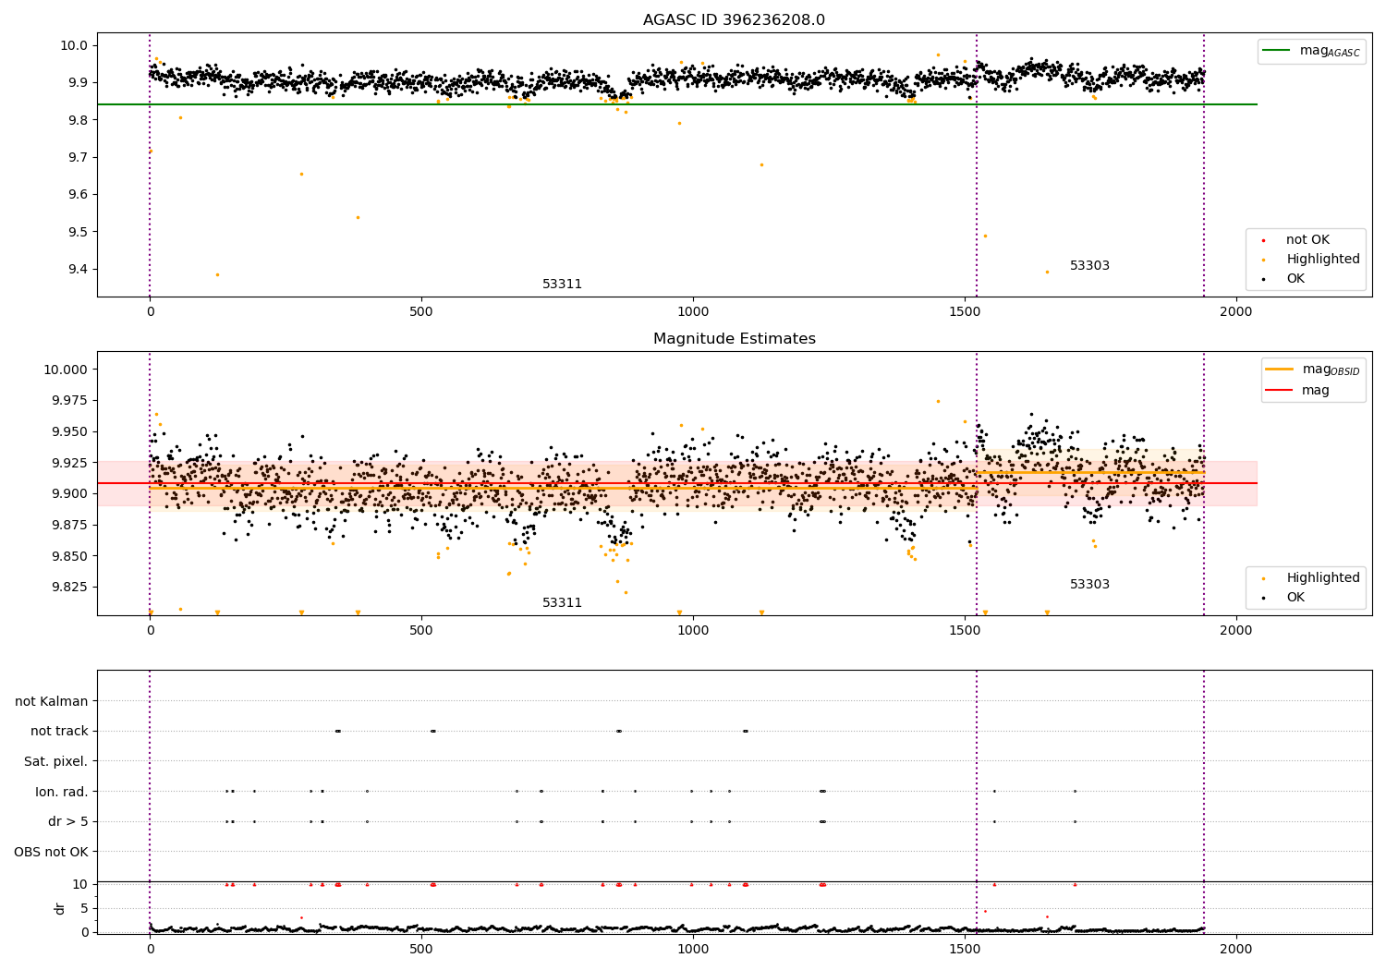Click the 53311 label in middle plot

click(562, 603)
